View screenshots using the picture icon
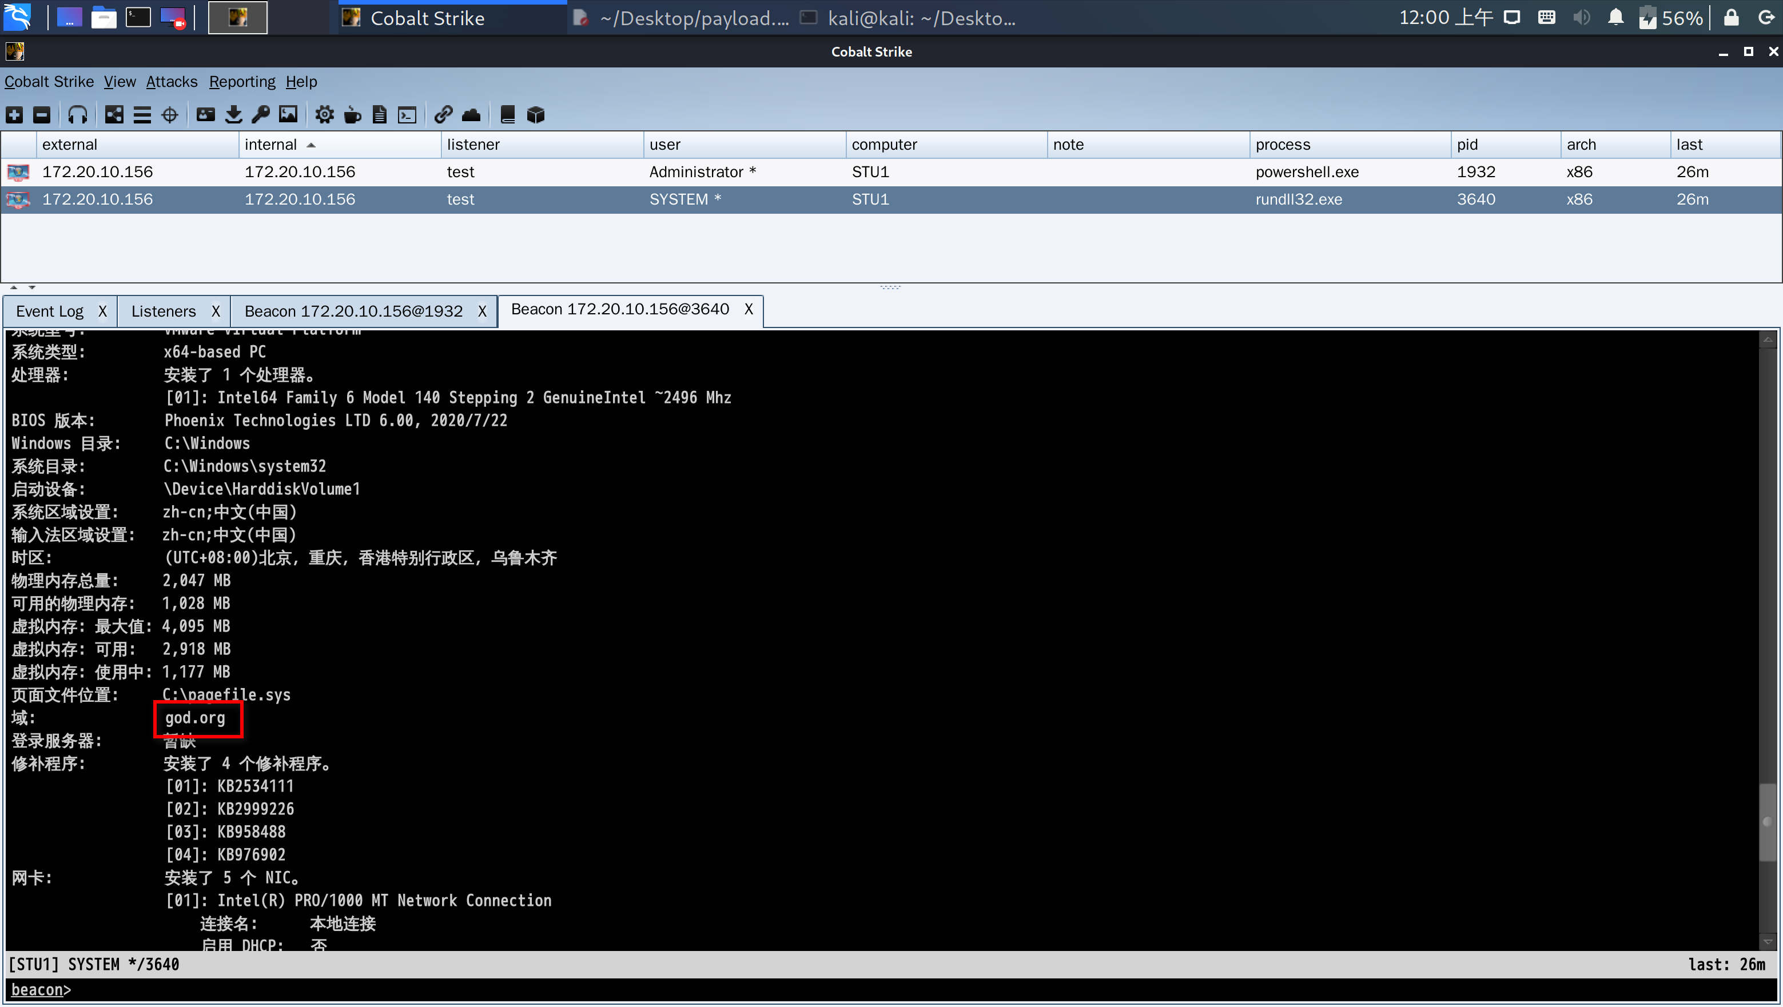This screenshot has width=1783, height=1007. coord(288,115)
